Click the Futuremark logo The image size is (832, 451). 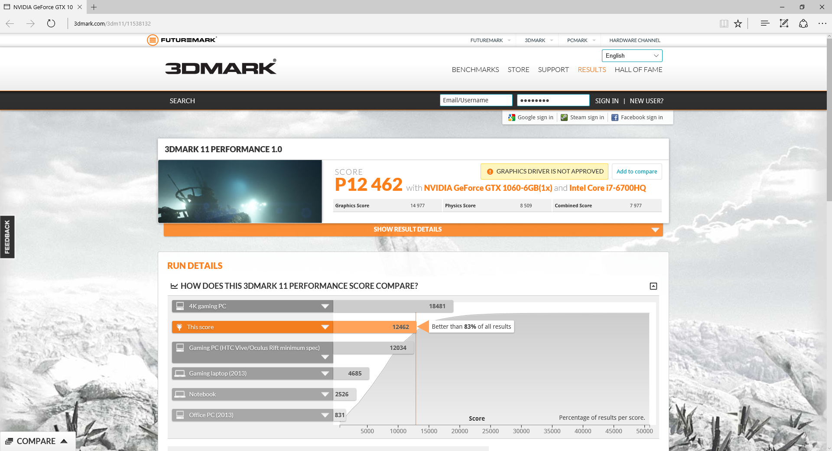tap(182, 40)
